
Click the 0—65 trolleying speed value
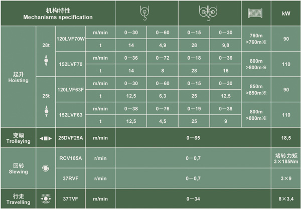(x=193, y=138)
